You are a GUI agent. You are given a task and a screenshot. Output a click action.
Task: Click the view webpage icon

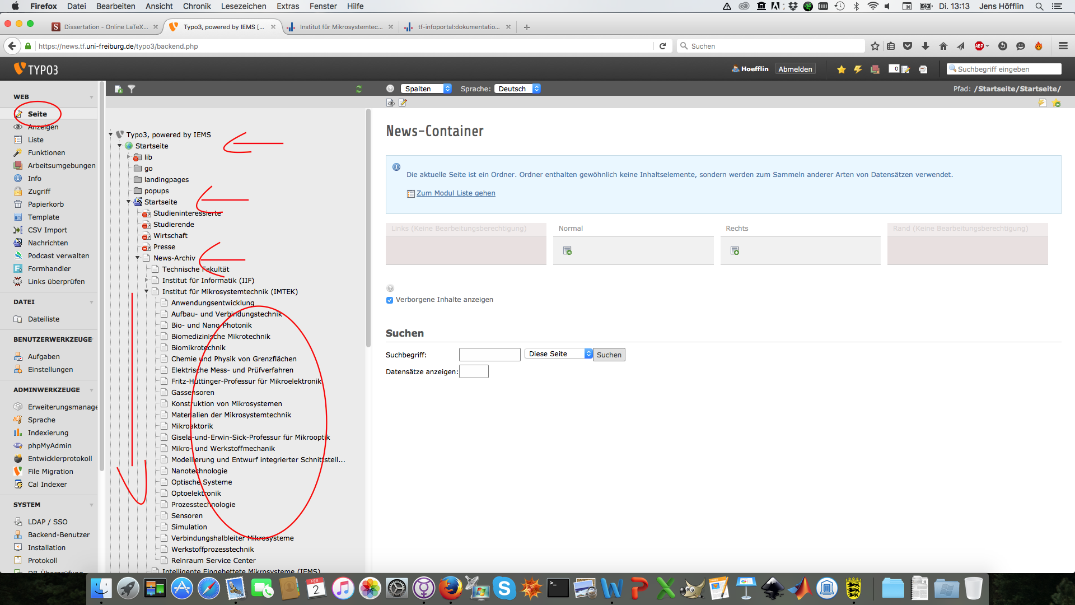click(x=390, y=103)
